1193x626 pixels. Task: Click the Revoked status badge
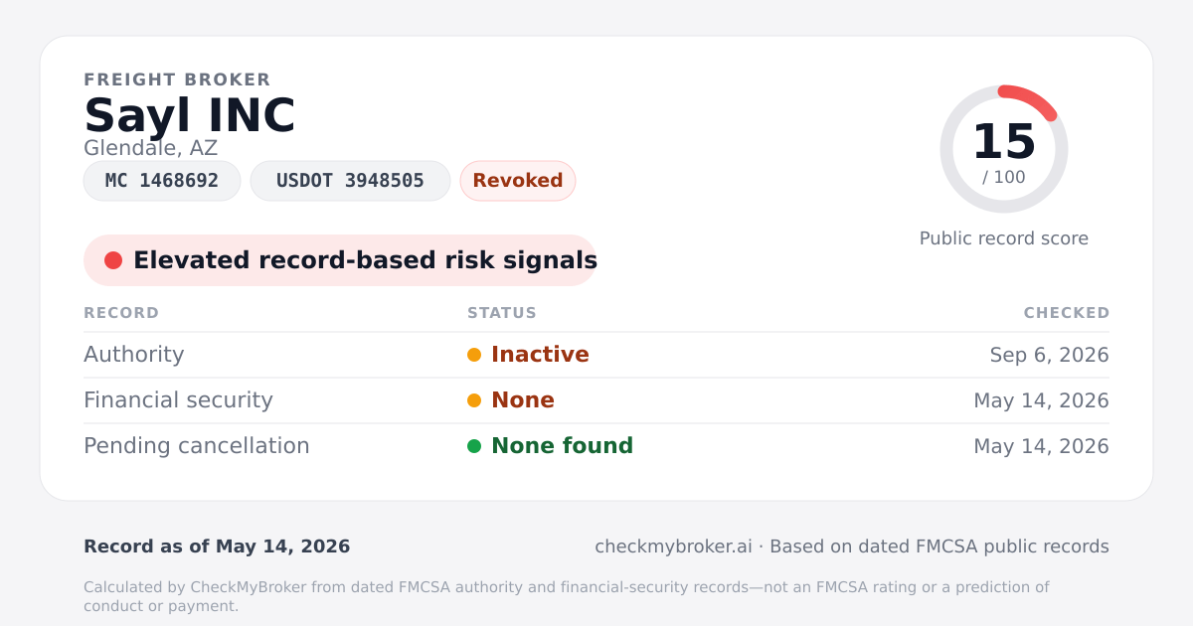[518, 181]
